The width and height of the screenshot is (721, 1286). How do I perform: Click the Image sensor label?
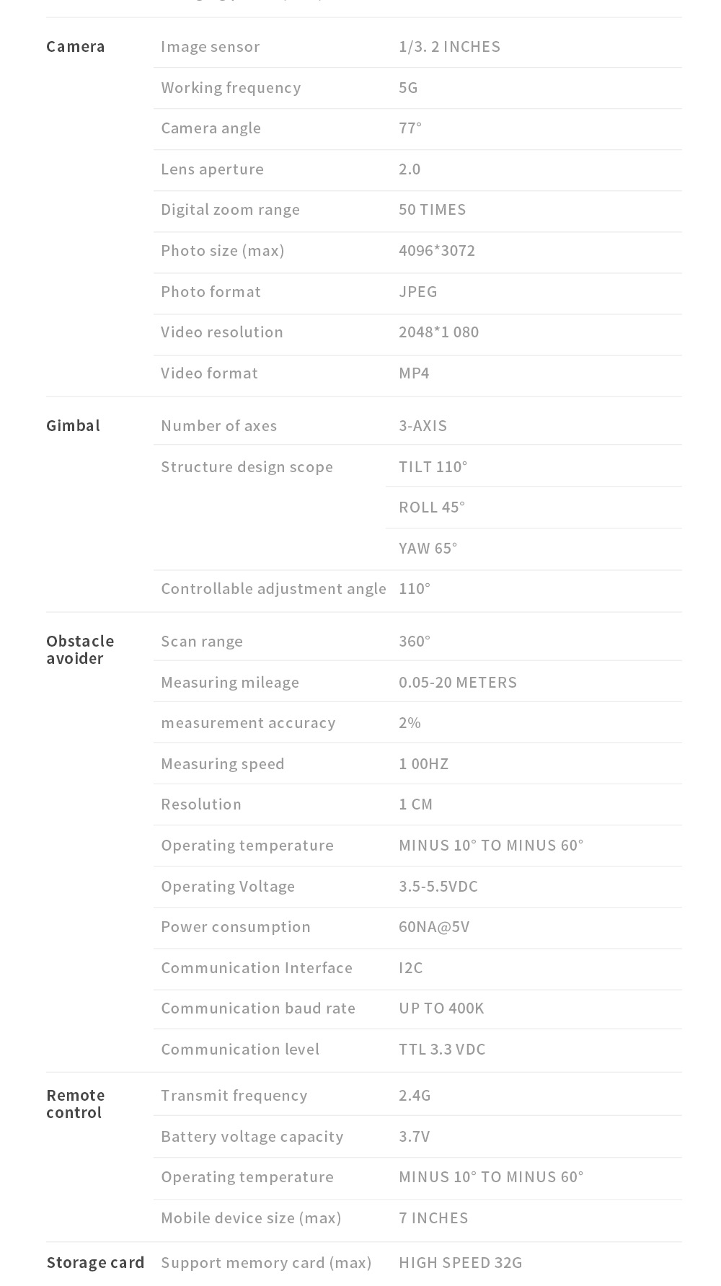211,47
